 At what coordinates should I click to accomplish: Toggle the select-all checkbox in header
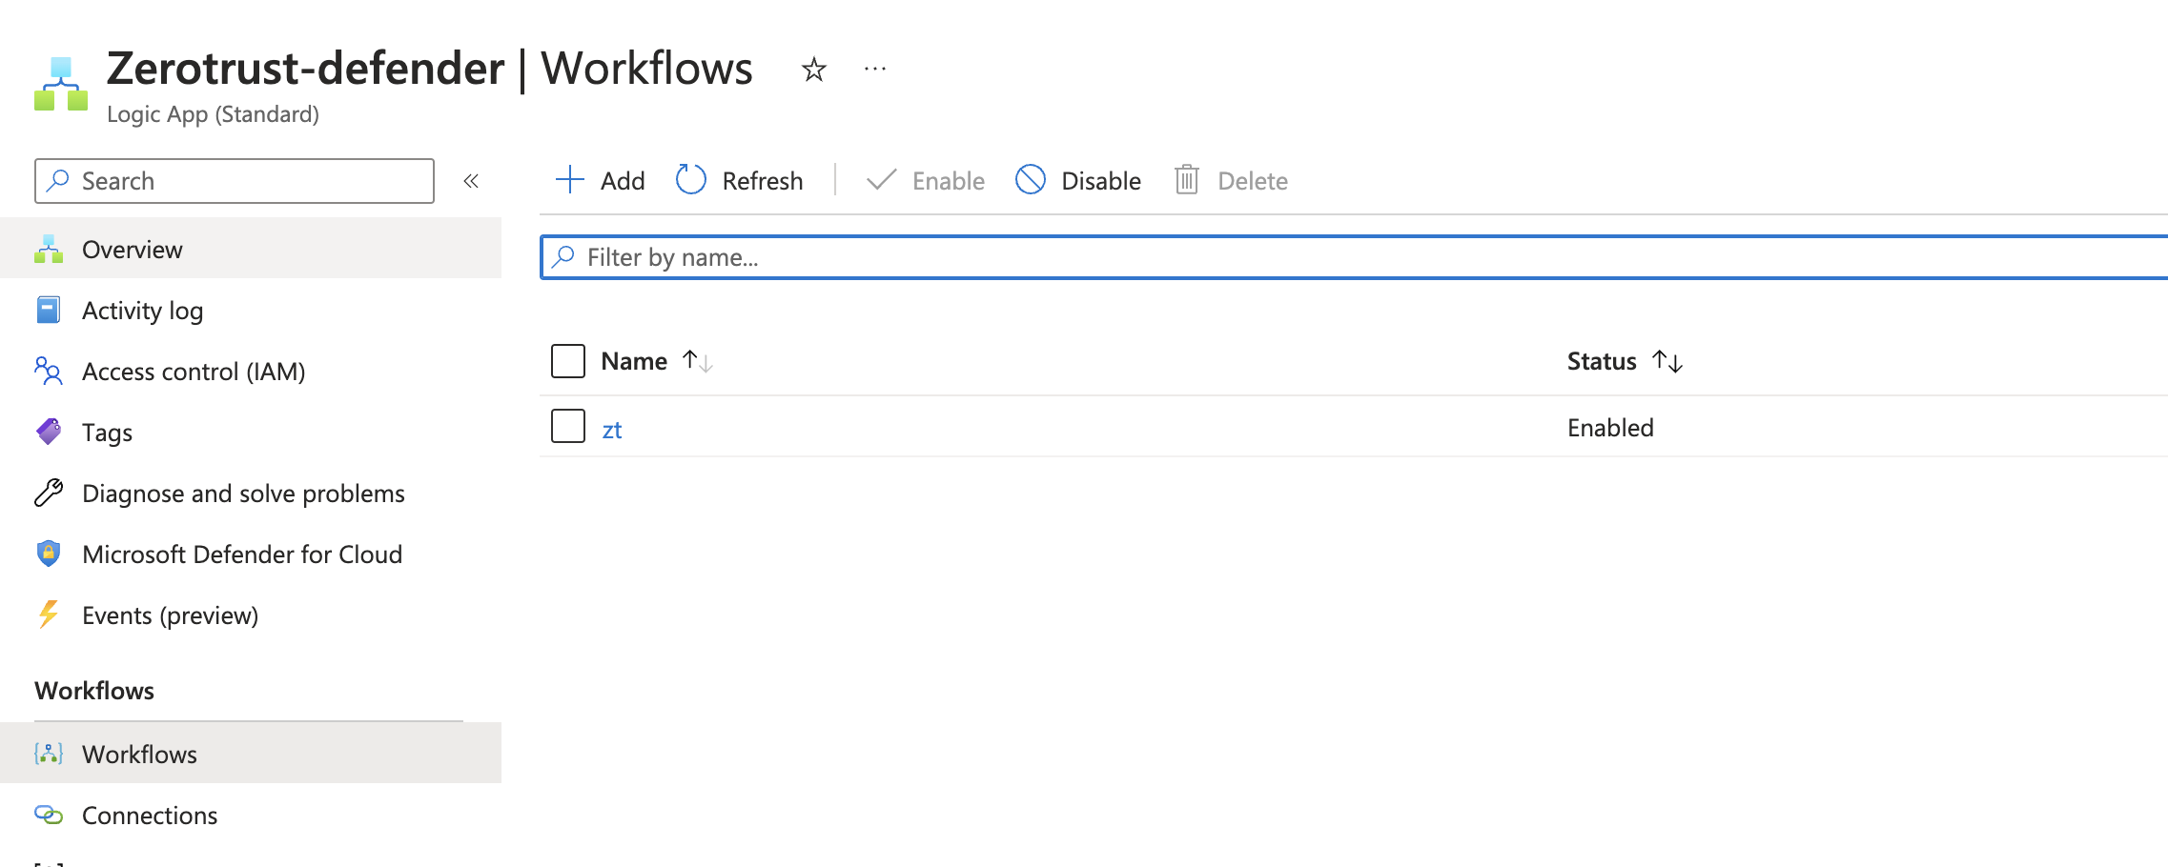(568, 361)
